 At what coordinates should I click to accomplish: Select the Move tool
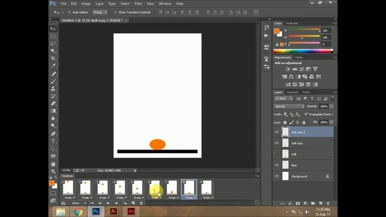point(53,29)
